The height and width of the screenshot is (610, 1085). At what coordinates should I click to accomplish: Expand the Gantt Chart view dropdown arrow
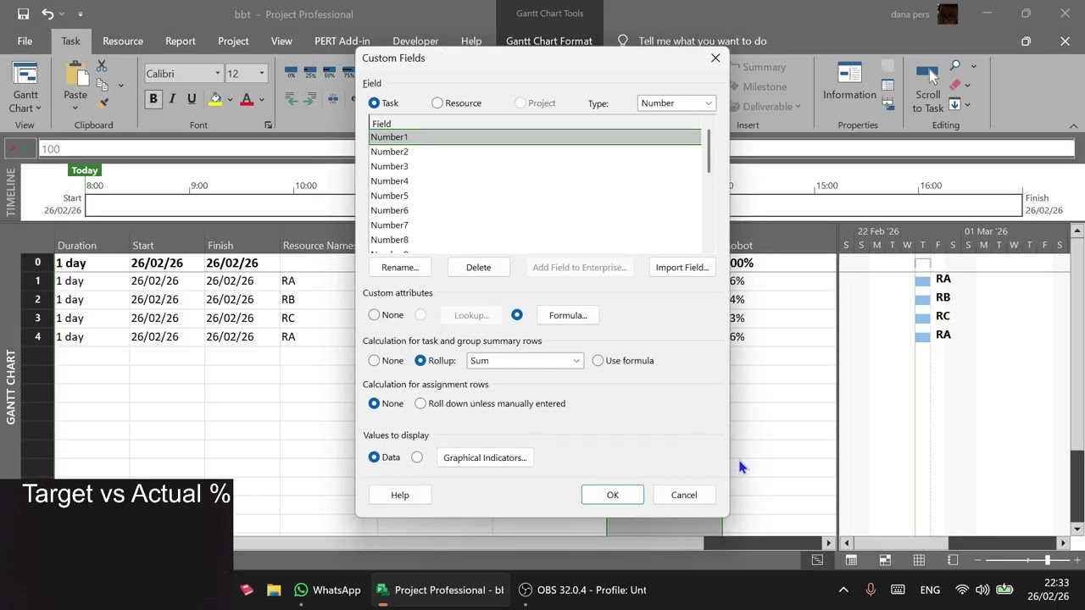38,108
